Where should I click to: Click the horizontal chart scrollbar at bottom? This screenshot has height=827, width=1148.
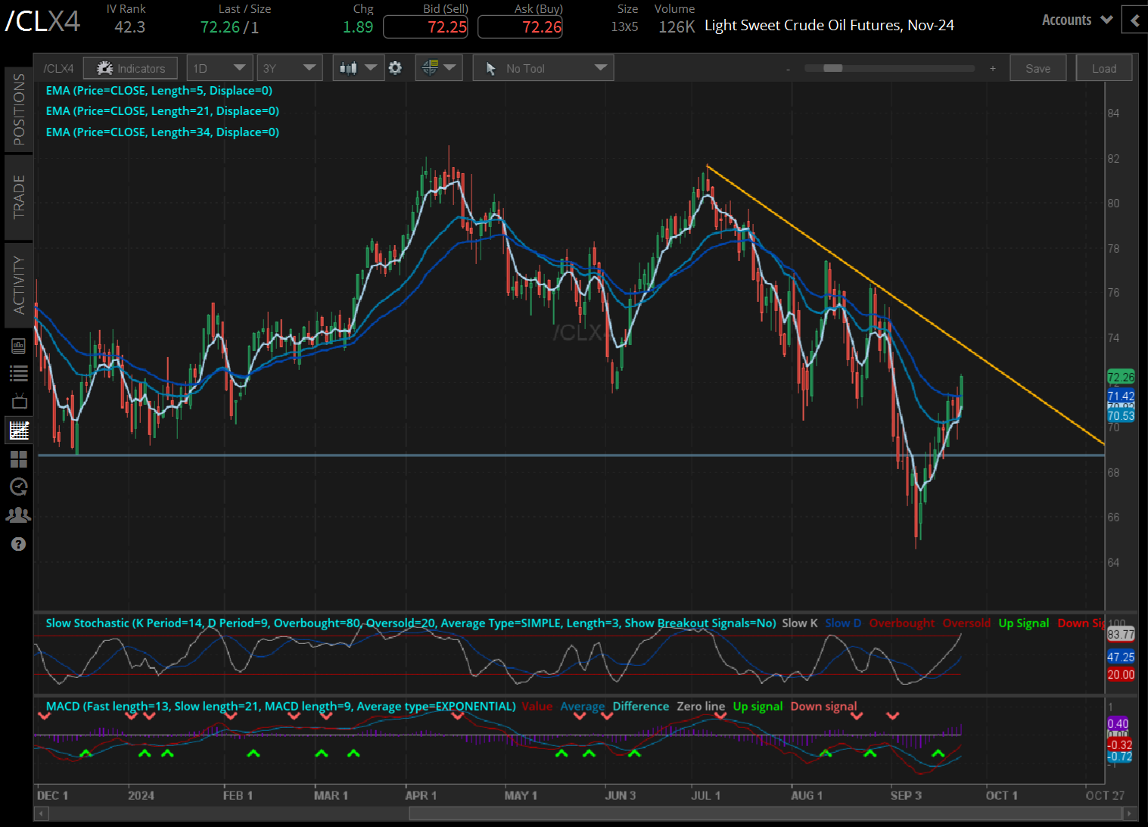click(764, 813)
